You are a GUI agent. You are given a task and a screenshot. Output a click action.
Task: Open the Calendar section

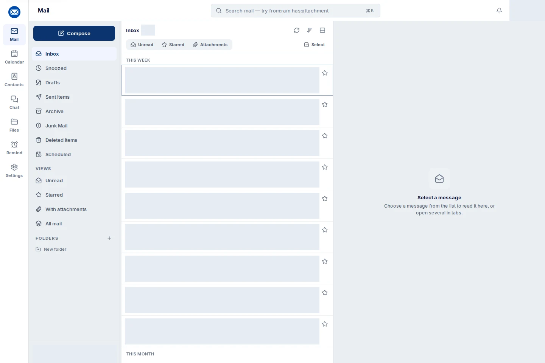coord(14,57)
